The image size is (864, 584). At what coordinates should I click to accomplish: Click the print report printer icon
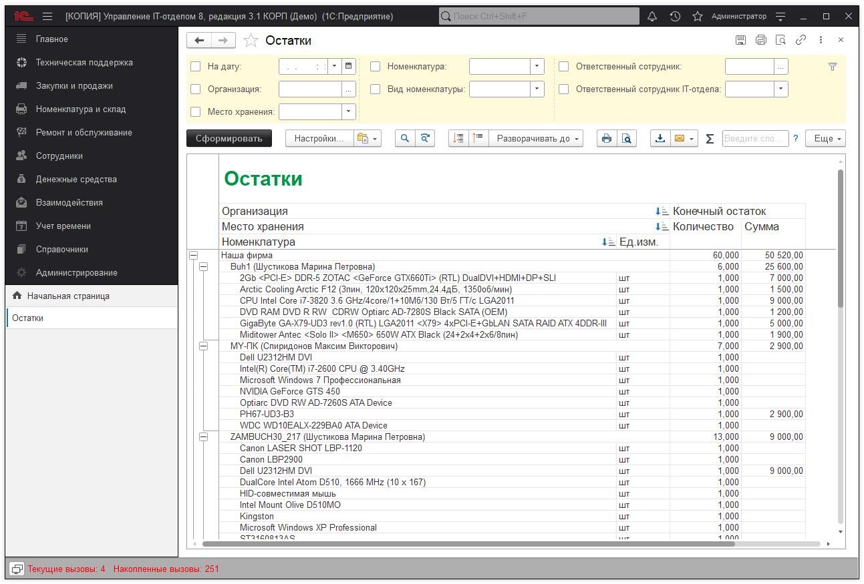point(606,138)
